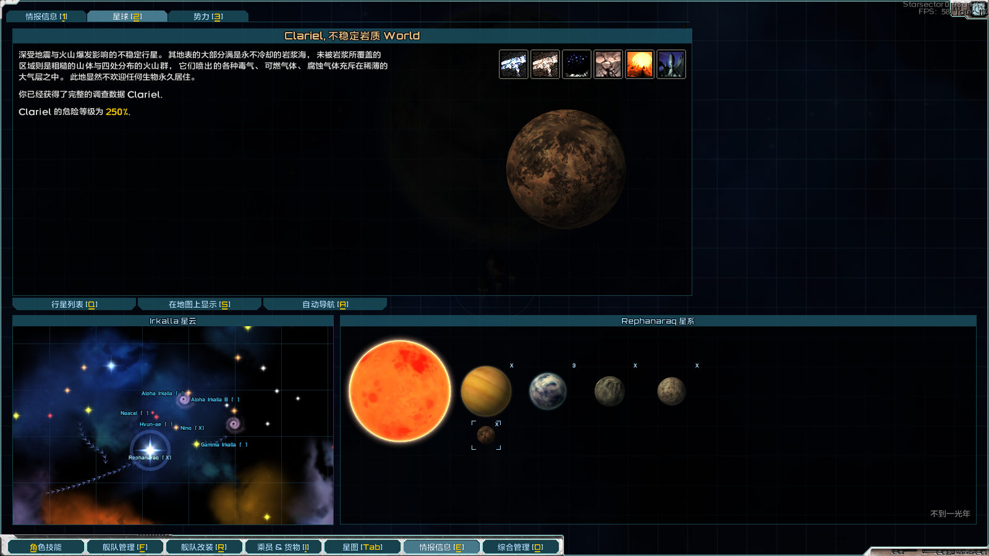Click the second rare ore condition icon

point(545,64)
